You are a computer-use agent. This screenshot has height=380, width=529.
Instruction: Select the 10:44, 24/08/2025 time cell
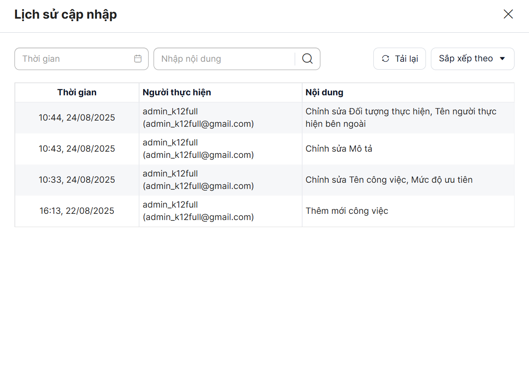pos(77,118)
